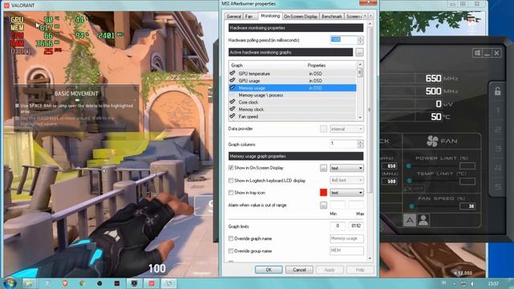Select Afterburner profile slot 4

[498, 168]
